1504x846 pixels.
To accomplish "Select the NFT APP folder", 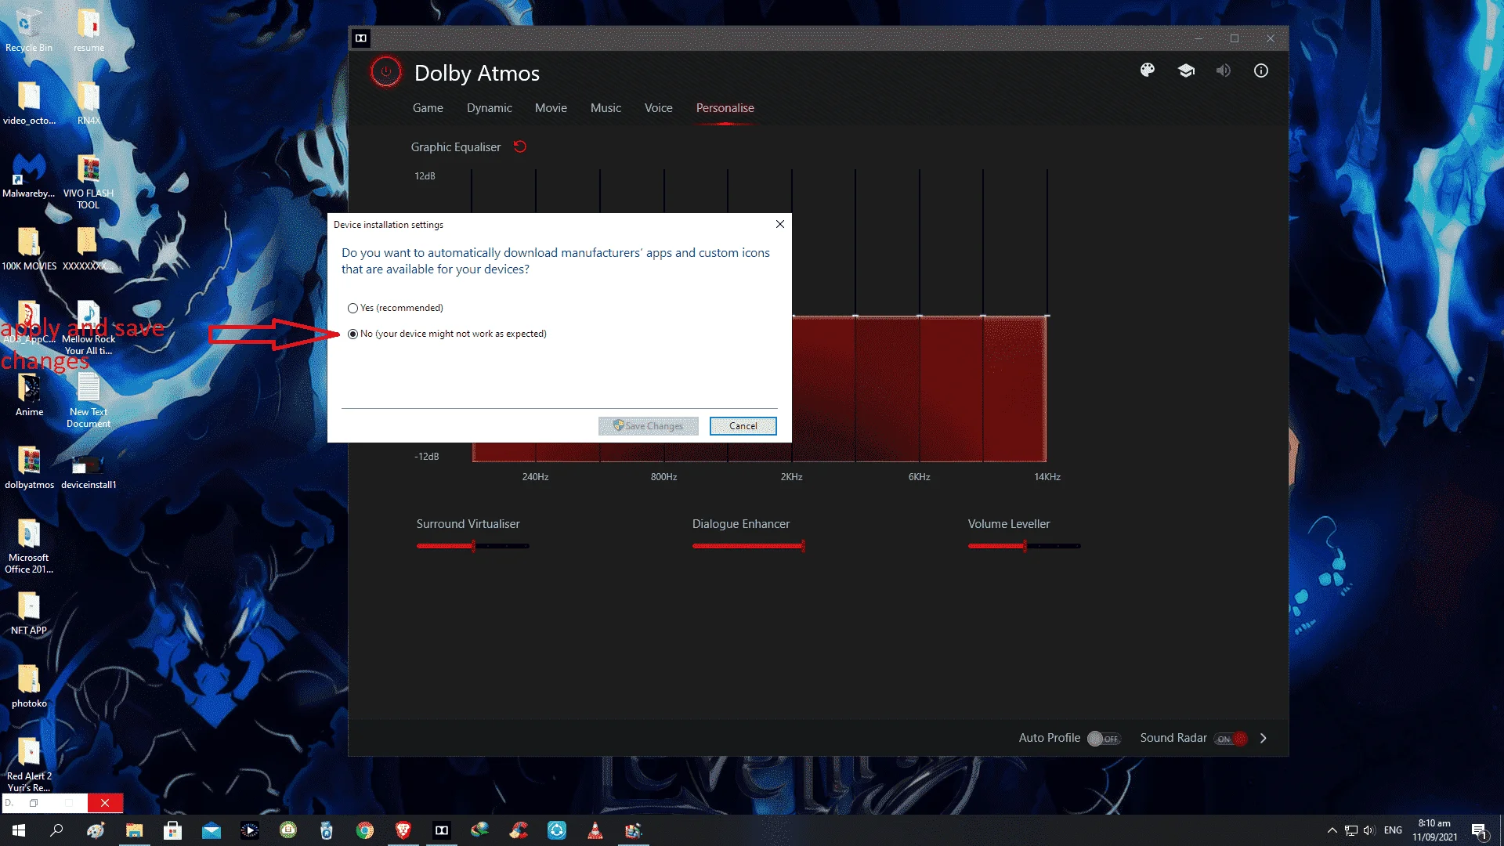I will pos(29,613).
